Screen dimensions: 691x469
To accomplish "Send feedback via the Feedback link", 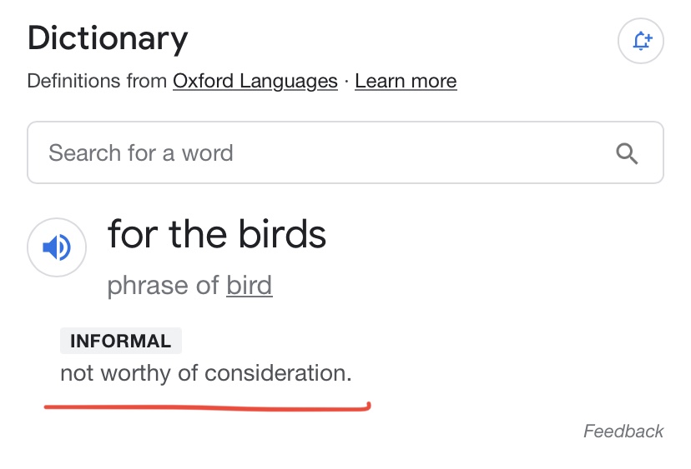I will (x=623, y=432).
